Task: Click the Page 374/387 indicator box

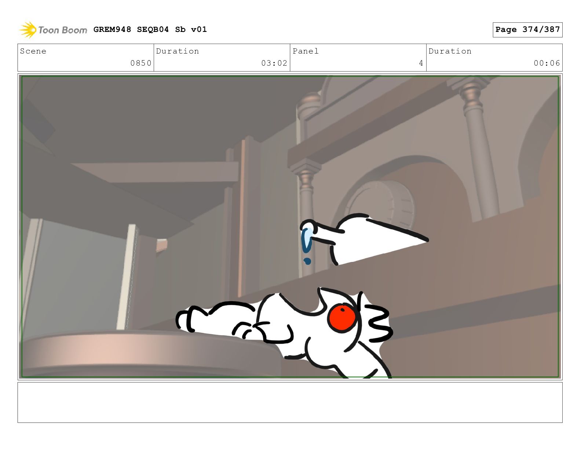Action: (x=527, y=30)
